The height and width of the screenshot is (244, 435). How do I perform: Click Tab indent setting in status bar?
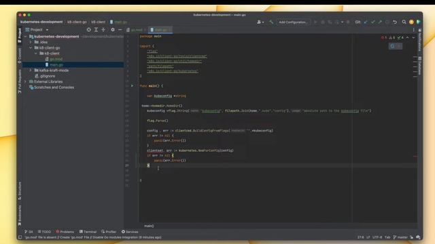coord(387,237)
